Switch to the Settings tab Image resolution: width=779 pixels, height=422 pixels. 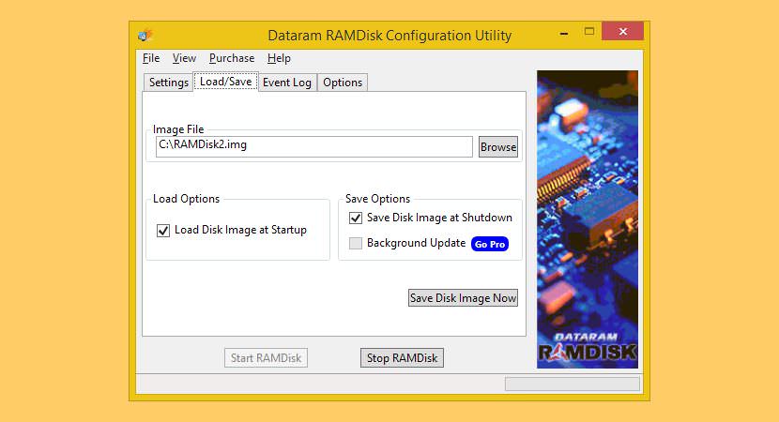click(x=168, y=83)
